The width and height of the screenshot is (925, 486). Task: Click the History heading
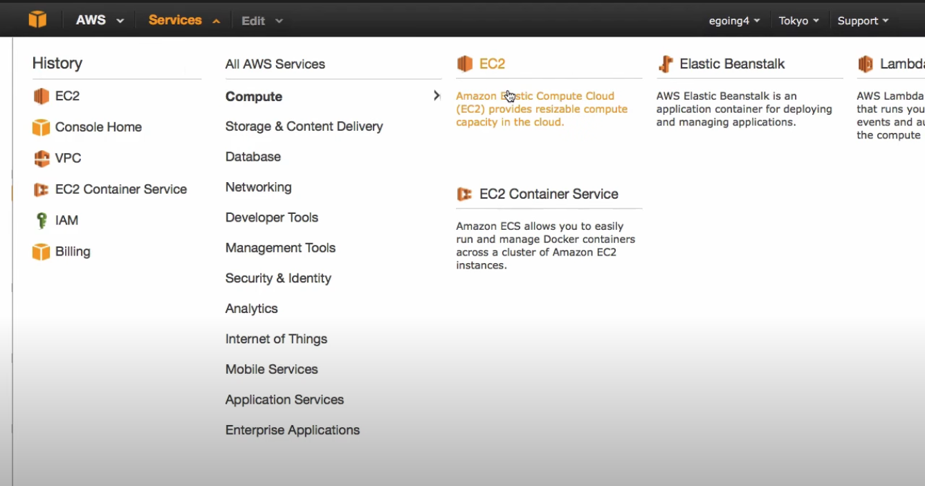pyautogui.click(x=57, y=64)
